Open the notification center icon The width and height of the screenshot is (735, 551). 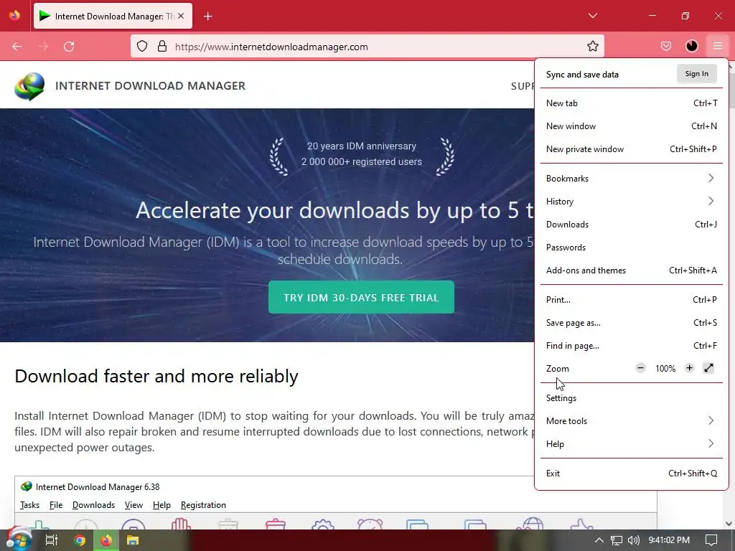point(711,540)
